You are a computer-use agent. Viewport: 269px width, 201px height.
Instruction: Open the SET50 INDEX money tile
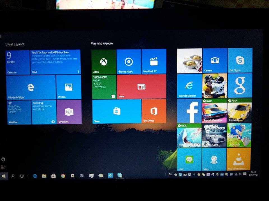click(104, 87)
